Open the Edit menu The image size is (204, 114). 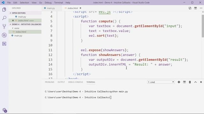click(x=15, y=3)
